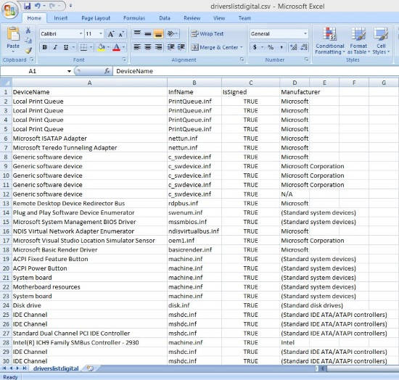This screenshot has width=399, height=380.
Task: Open Conditional Formatting options
Action: [x=330, y=41]
